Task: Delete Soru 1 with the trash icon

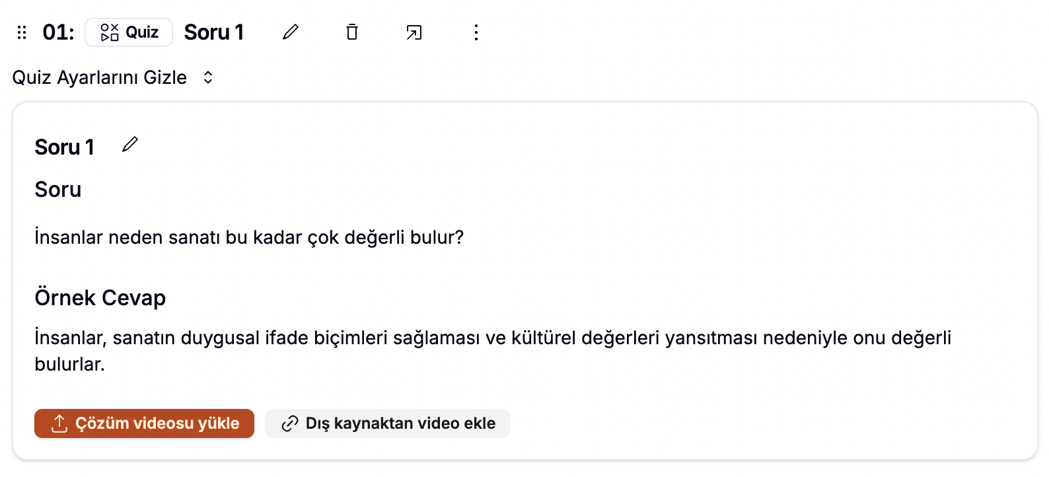Action: 352,32
